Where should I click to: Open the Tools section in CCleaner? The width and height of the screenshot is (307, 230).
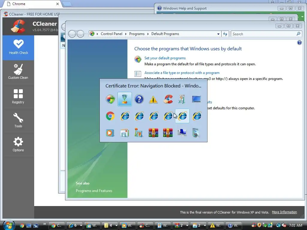point(18,120)
